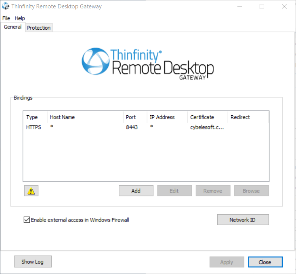Viewport: 296px width, 274px height.
Task: Click the Thinfinity app icon in title bar
Action: pyautogui.click(x=5, y=6)
